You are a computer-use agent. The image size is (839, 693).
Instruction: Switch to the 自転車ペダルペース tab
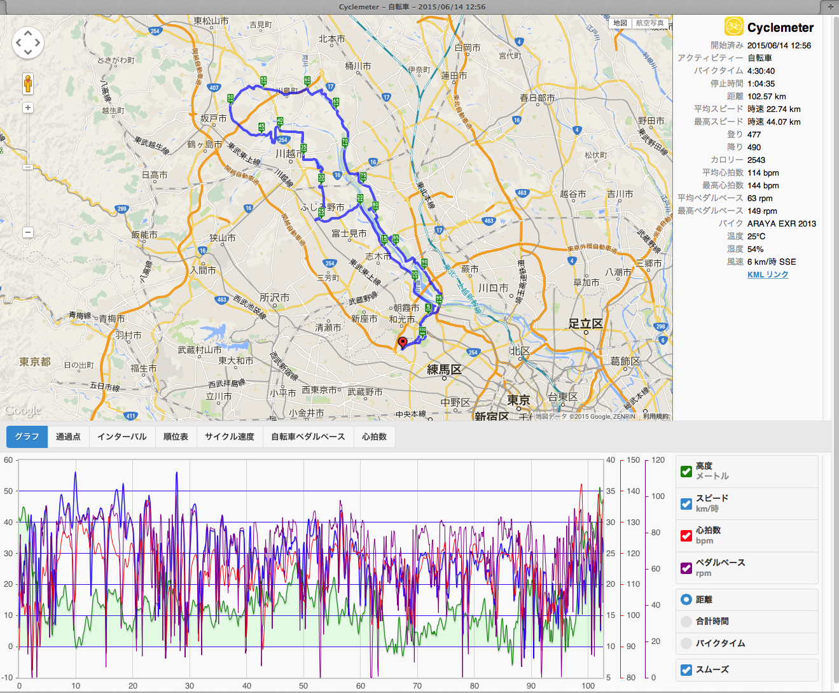coord(308,437)
